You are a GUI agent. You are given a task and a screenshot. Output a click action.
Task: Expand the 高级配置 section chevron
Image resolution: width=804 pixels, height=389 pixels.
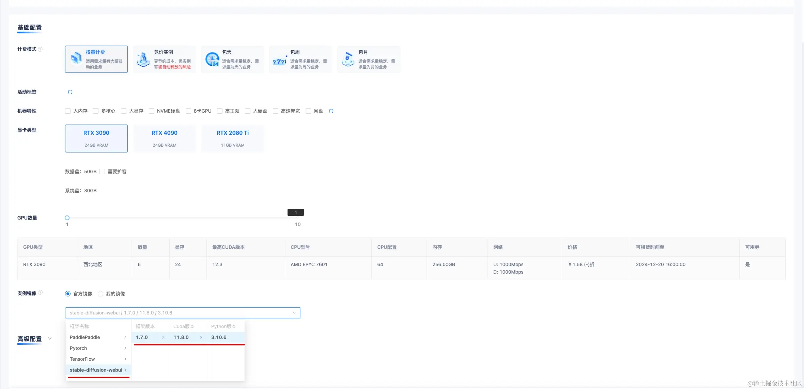pos(50,339)
